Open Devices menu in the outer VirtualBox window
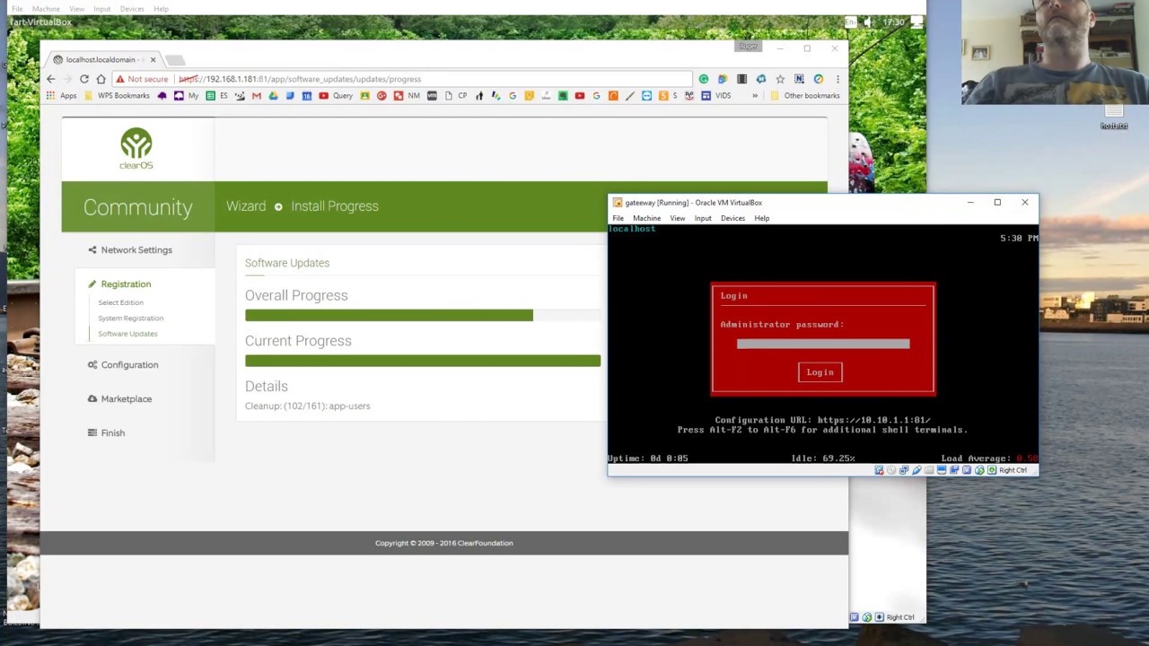The width and height of the screenshot is (1149, 646). coord(132,9)
